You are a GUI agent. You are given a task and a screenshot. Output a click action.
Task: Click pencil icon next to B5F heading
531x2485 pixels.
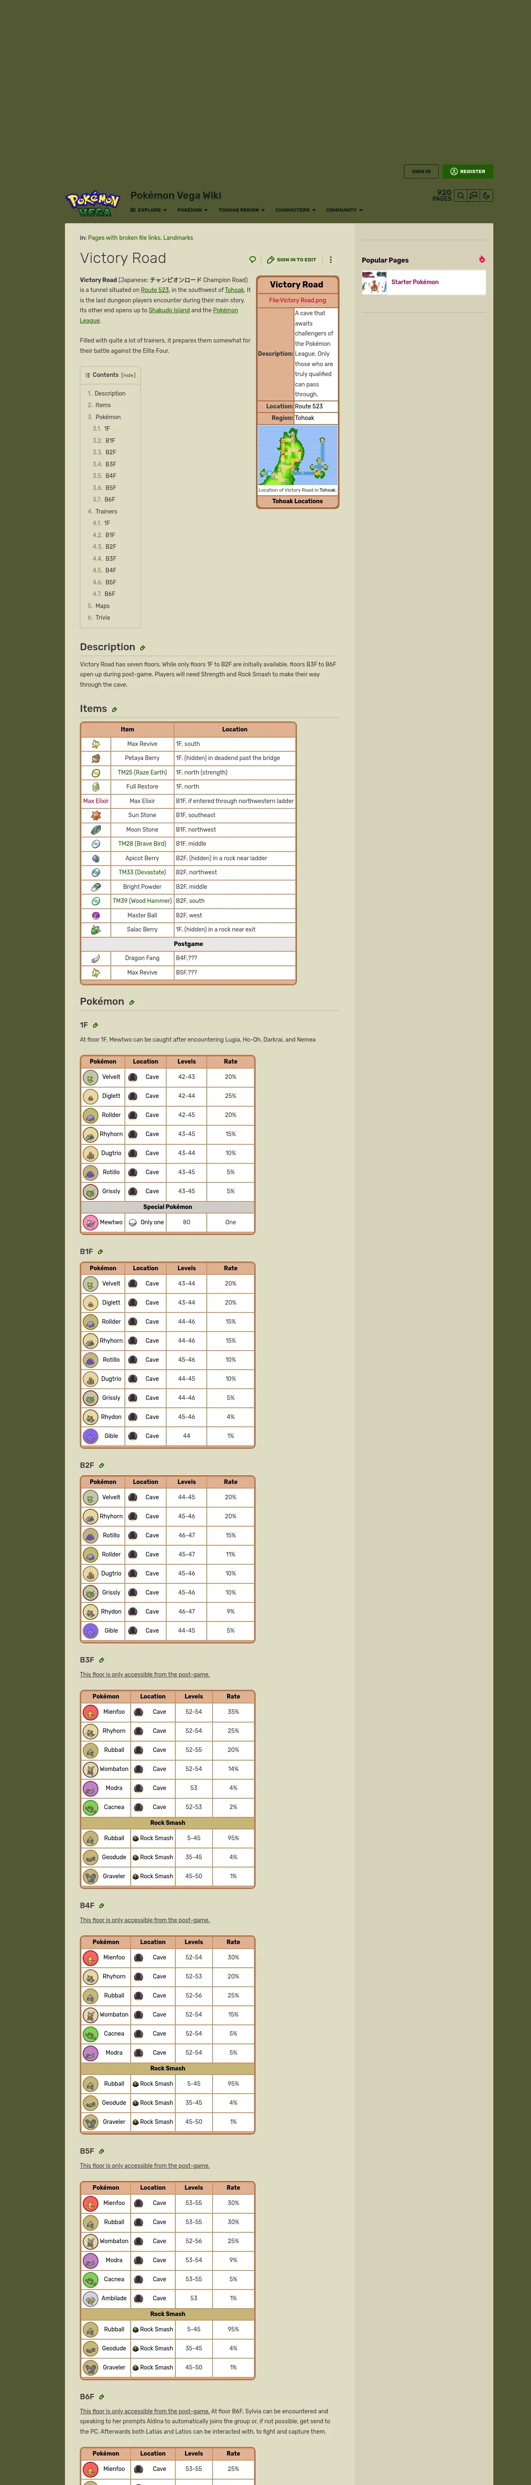coord(101,2151)
